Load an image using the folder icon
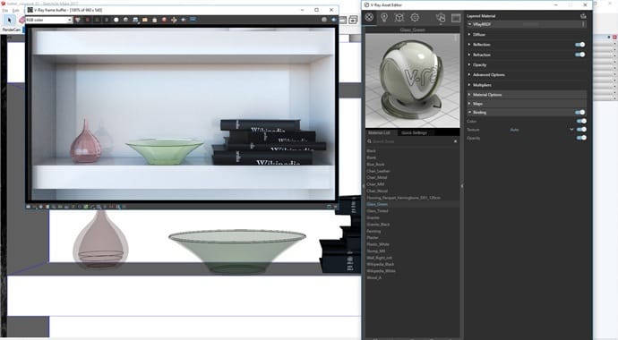This screenshot has width=618, height=340. coord(145,20)
